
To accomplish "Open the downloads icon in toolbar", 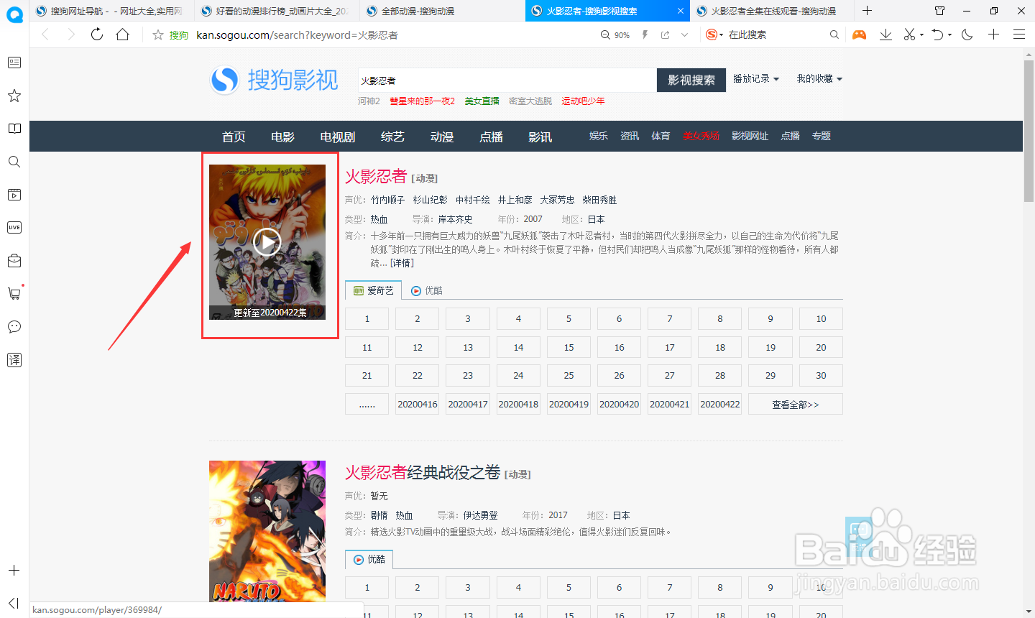I will pos(885,34).
